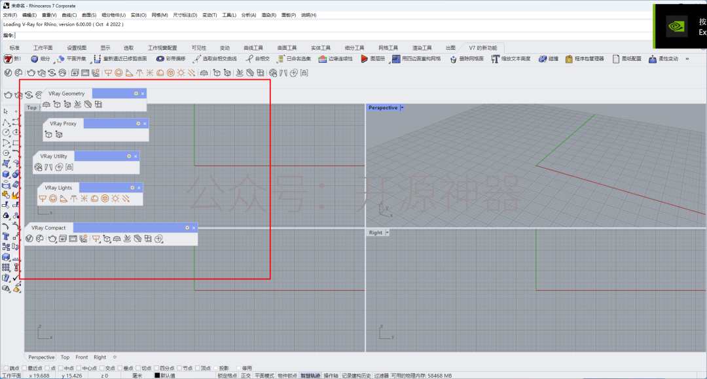
Task: Click the infinite plane icon in VRay Geometry panel
Action: pyautogui.click(x=46, y=105)
